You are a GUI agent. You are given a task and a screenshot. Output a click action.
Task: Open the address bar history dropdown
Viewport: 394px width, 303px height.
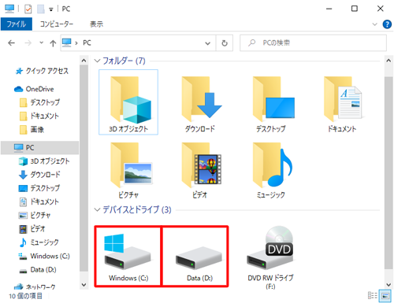[207, 43]
